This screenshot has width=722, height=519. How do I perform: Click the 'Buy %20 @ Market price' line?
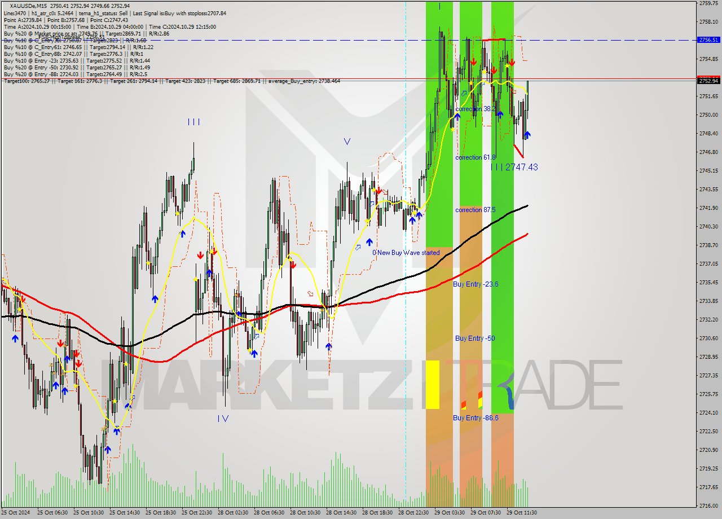[85, 33]
